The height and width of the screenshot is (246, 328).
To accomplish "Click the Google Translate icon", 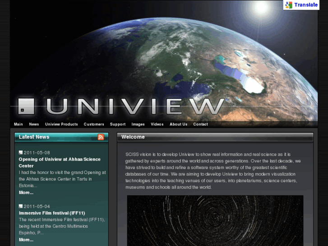I will [289, 5].
